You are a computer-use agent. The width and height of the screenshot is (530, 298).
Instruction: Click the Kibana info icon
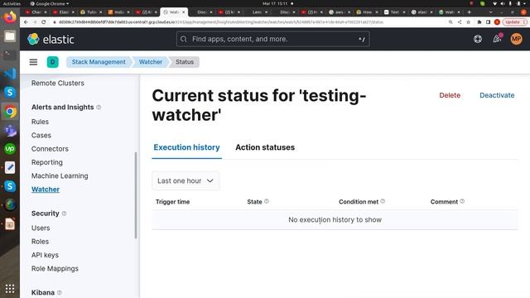60,292
